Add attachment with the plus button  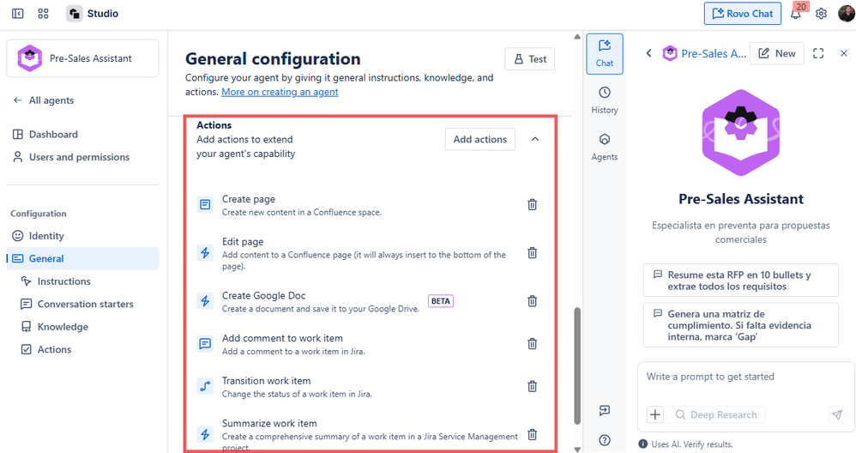click(x=655, y=414)
